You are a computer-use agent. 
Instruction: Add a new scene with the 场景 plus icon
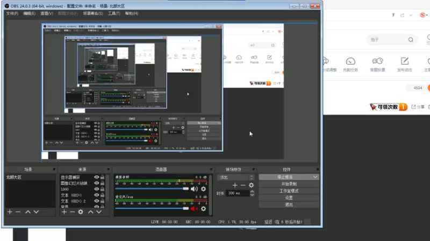[x=10, y=212]
